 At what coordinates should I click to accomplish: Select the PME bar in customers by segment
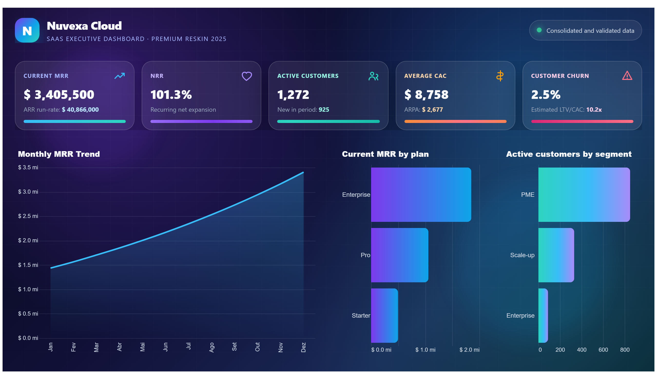[584, 195]
